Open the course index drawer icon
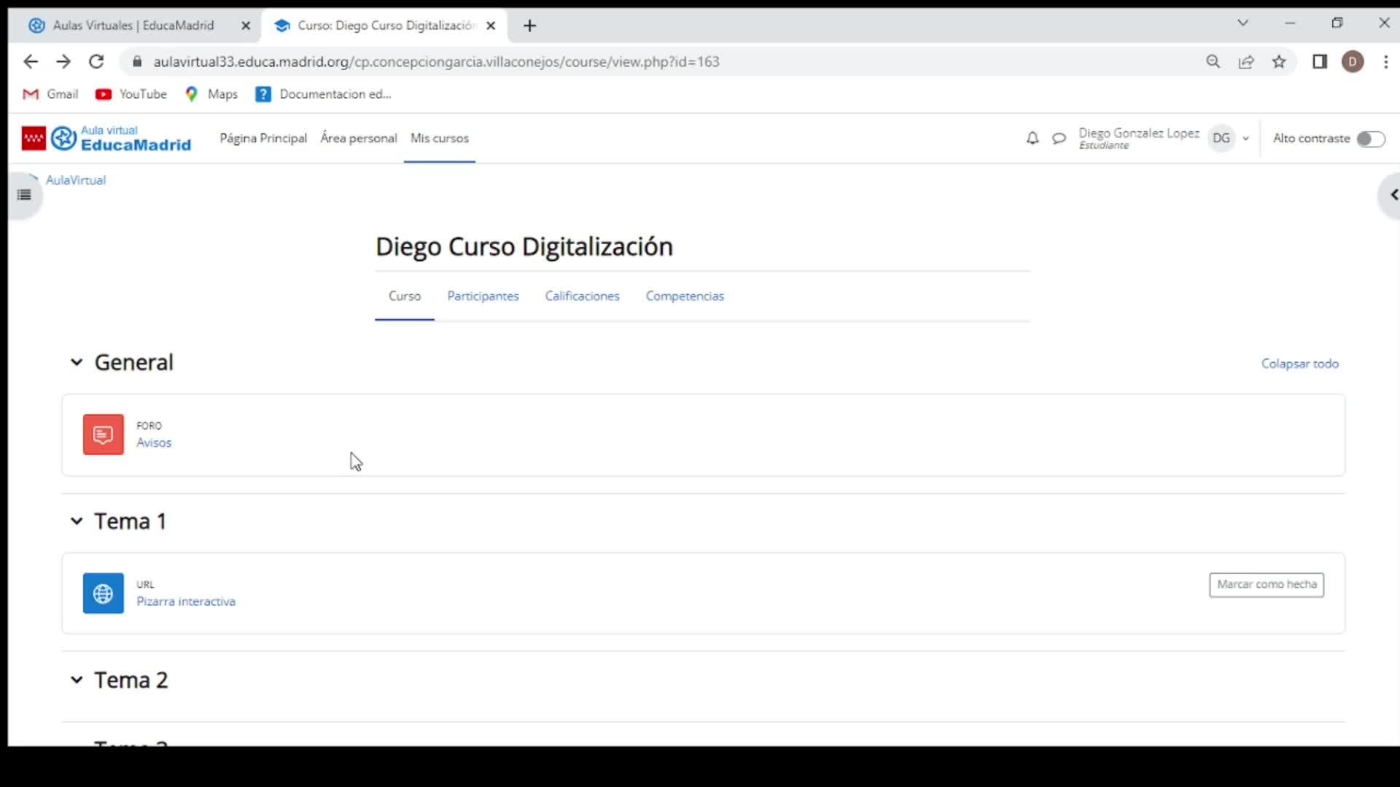This screenshot has height=787, width=1400. click(24, 195)
